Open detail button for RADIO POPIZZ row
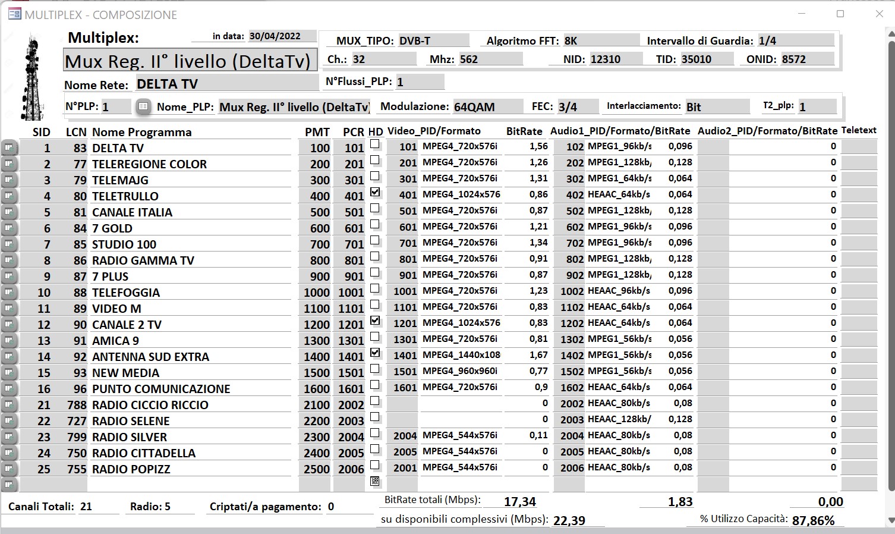This screenshot has height=534, width=895. pyautogui.click(x=10, y=469)
